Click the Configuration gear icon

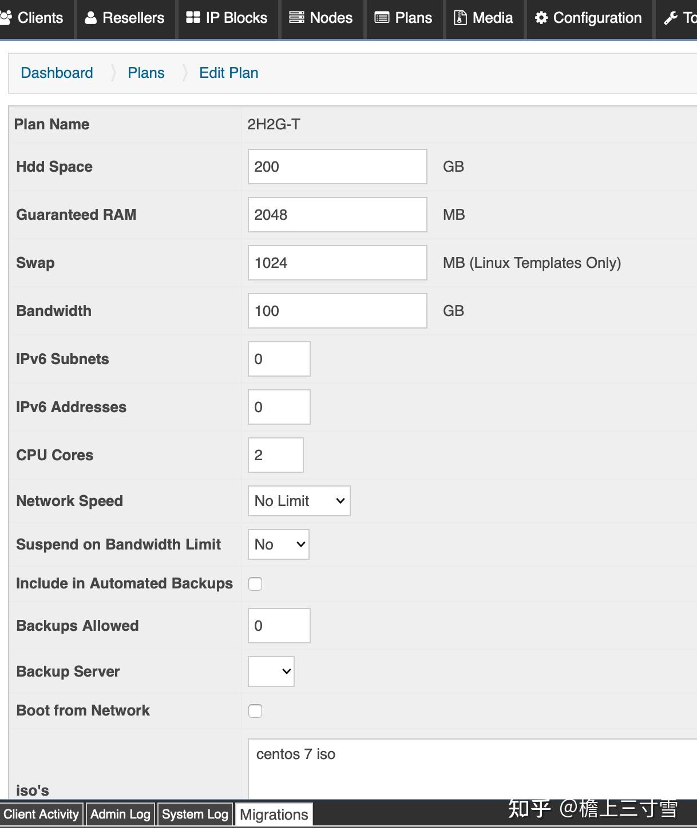pyautogui.click(x=541, y=18)
